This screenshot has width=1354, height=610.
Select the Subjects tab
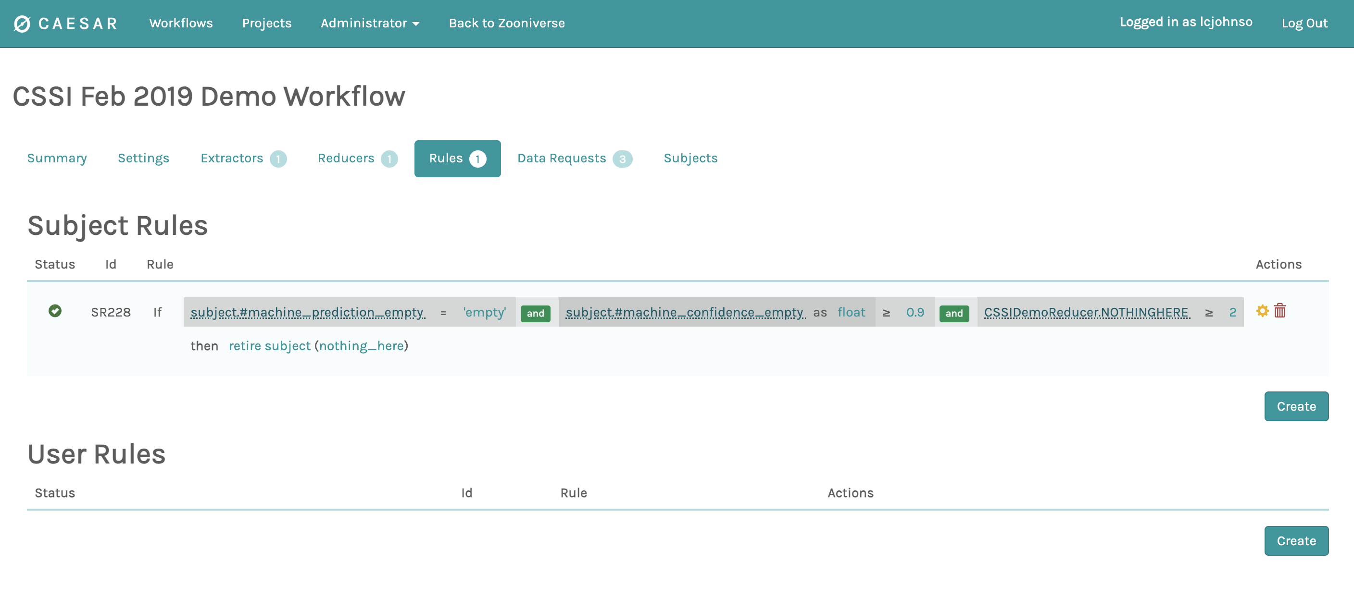coord(690,158)
